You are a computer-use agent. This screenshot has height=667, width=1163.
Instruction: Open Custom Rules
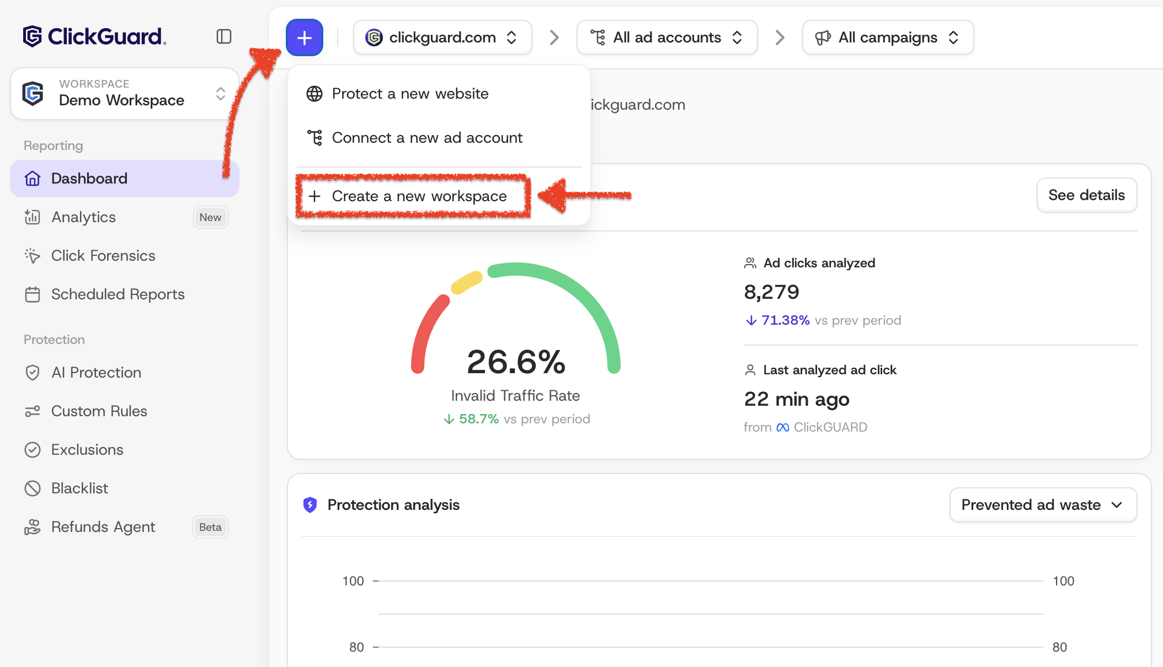tap(125, 411)
